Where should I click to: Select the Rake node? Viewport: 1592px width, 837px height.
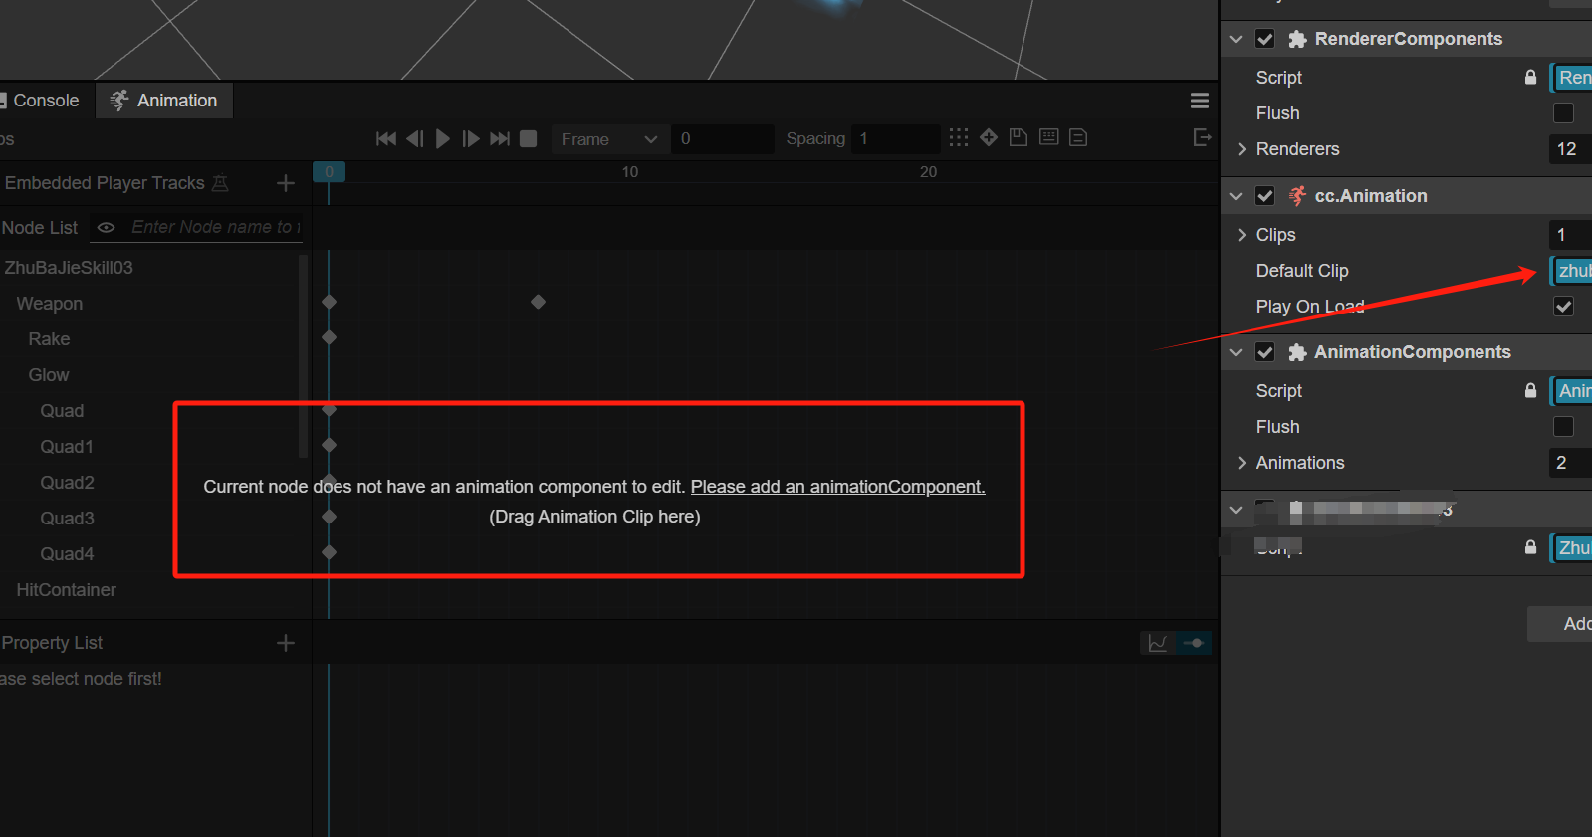tap(49, 339)
